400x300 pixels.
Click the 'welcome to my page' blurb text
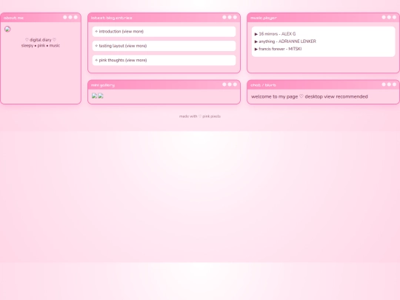coord(310,97)
